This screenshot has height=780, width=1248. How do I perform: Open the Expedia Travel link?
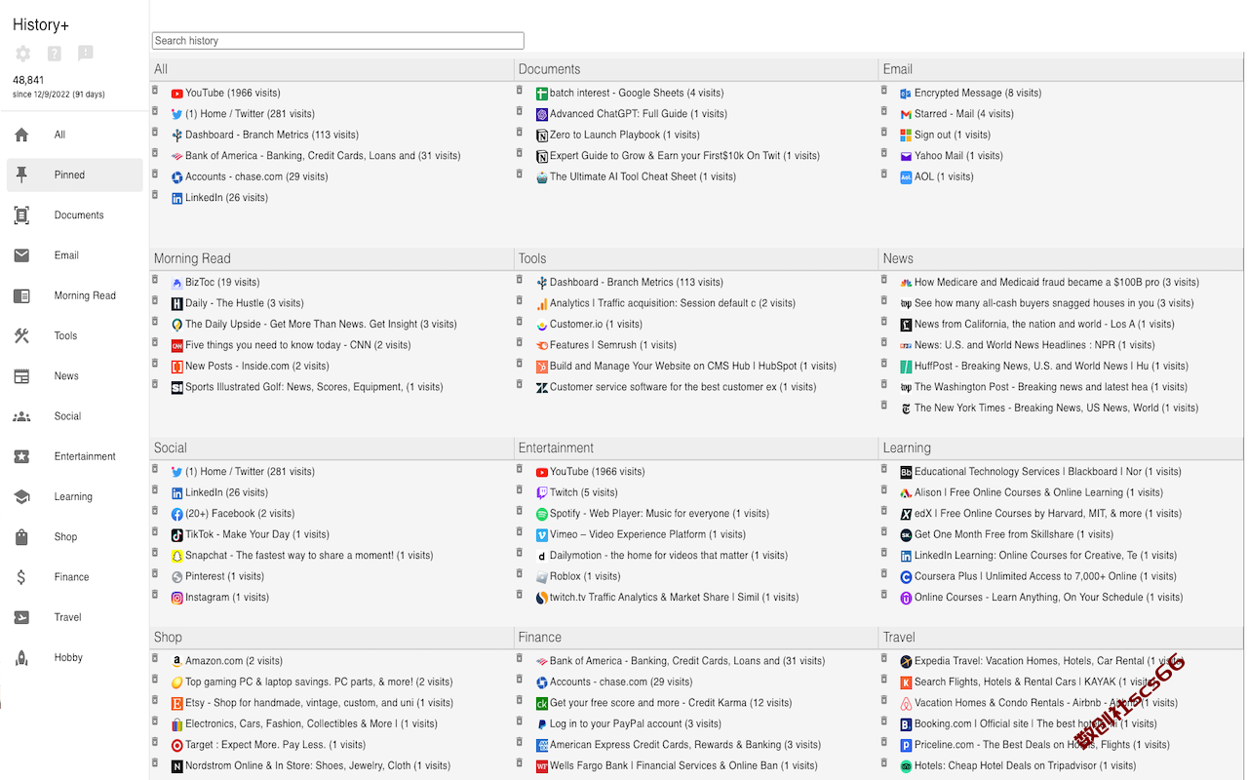click(x=1047, y=661)
